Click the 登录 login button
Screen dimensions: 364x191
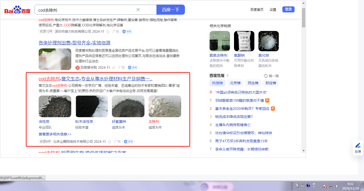pyautogui.click(x=288, y=9)
